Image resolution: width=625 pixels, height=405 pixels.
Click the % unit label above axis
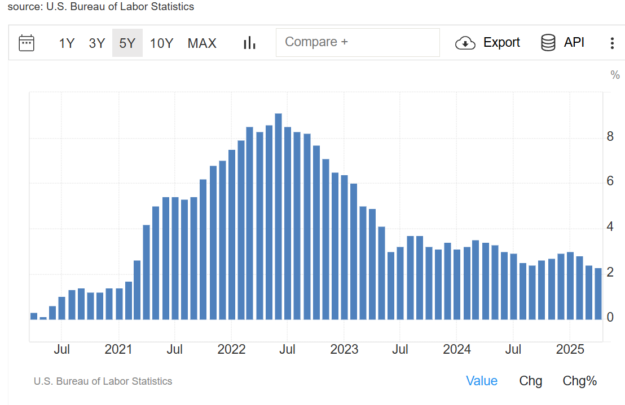click(x=615, y=75)
